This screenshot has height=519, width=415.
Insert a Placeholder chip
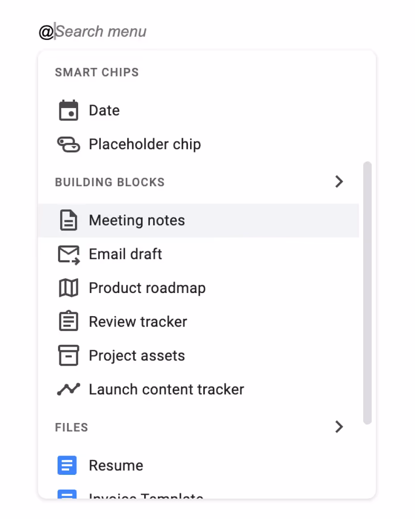(x=199, y=144)
